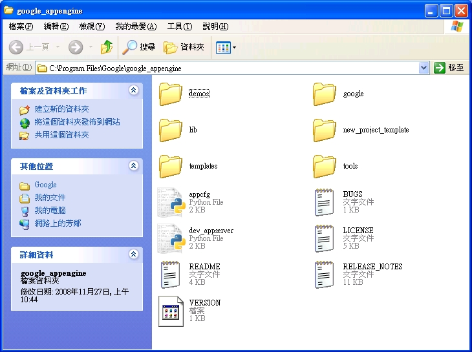The height and width of the screenshot is (352, 472).
Task: Open the Forward button history dropdown
Action: click(x=91, y=47)
